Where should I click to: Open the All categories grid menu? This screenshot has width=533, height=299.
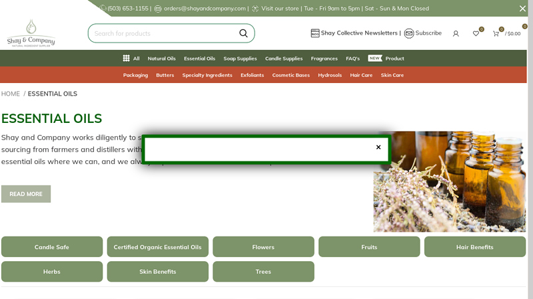pyautogui.click(x=131, y=58)
